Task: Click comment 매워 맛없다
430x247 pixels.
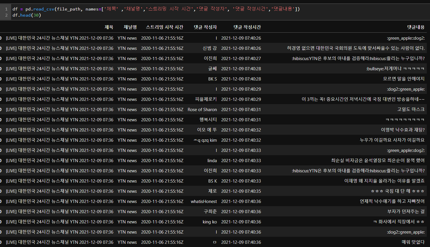Action: click(413, 242)
